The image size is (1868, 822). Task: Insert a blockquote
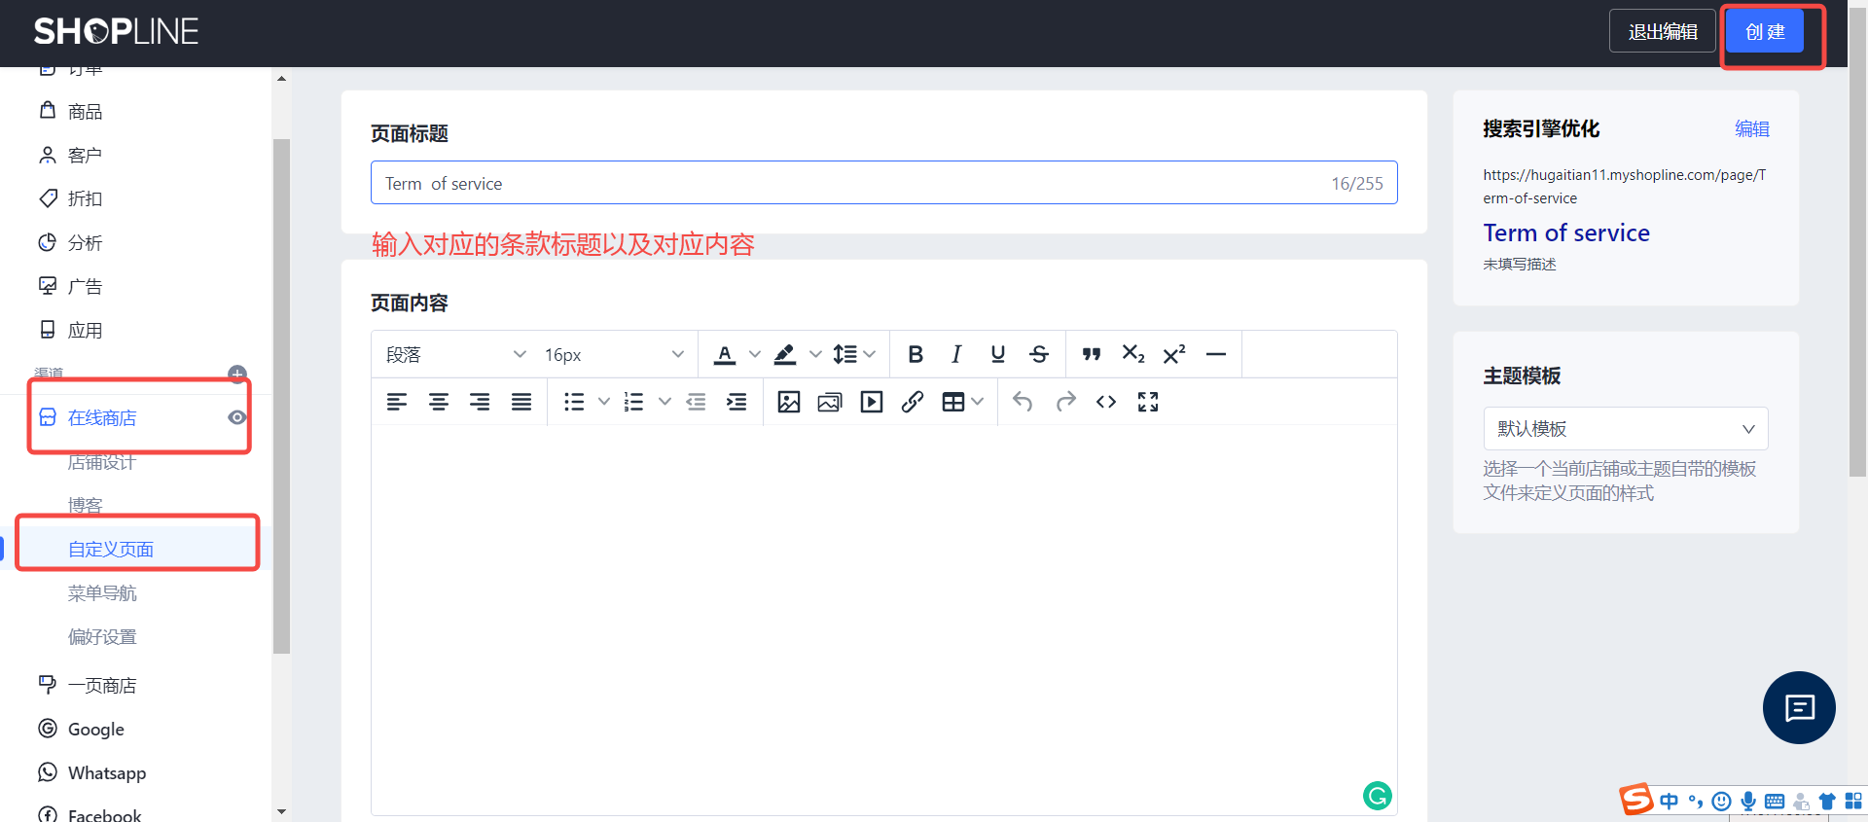point(1092,355)
